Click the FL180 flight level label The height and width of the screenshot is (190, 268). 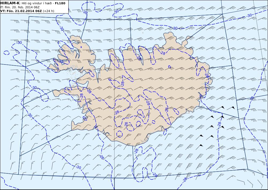tap(60, 3)
